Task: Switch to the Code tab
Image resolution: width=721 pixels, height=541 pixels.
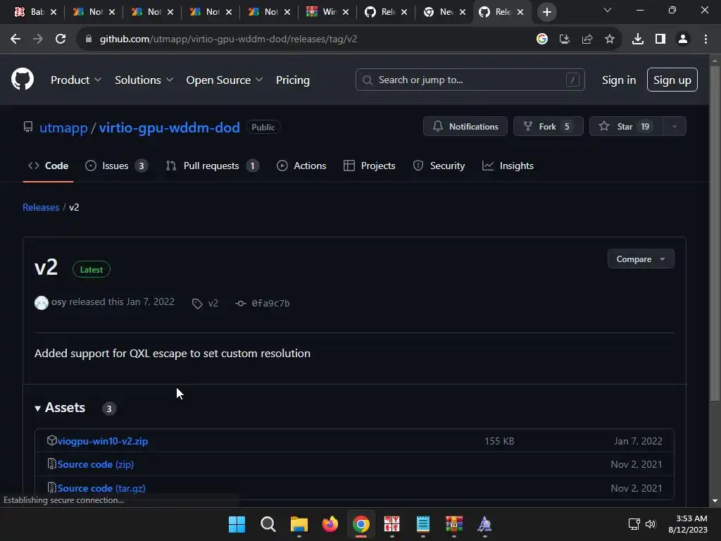Action: pos(49,166)
